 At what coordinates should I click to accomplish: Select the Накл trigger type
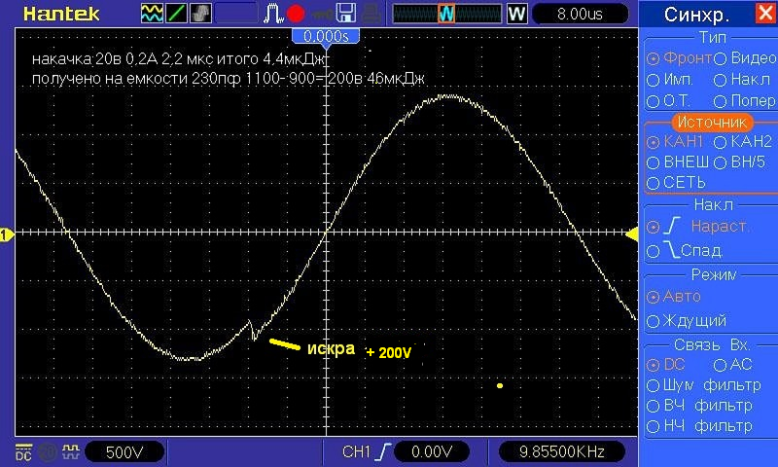pyautogui.click(x=742, y=80)
